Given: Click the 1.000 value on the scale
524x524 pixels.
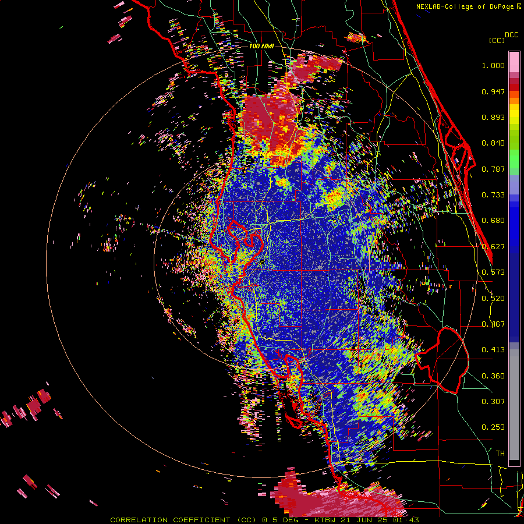Looking at the screenshot, I should coord(493,66).
